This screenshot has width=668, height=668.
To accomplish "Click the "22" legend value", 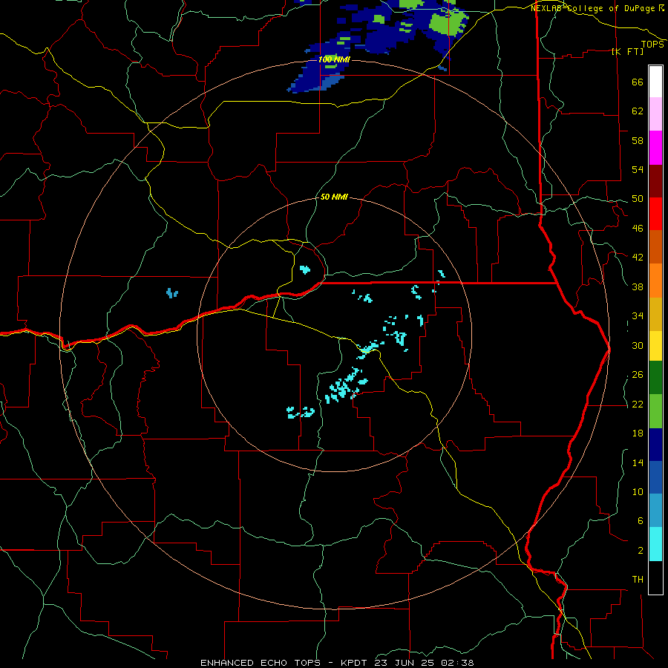I will 638,405.
